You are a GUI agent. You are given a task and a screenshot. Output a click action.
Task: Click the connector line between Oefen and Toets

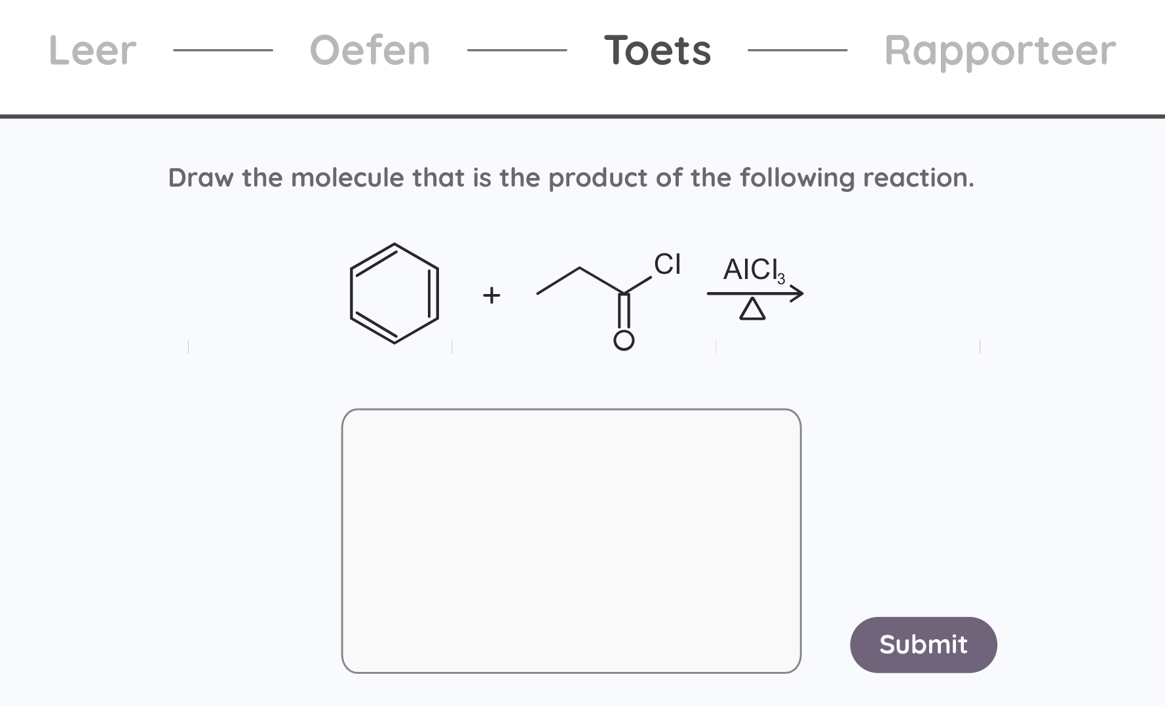point(517,50)
